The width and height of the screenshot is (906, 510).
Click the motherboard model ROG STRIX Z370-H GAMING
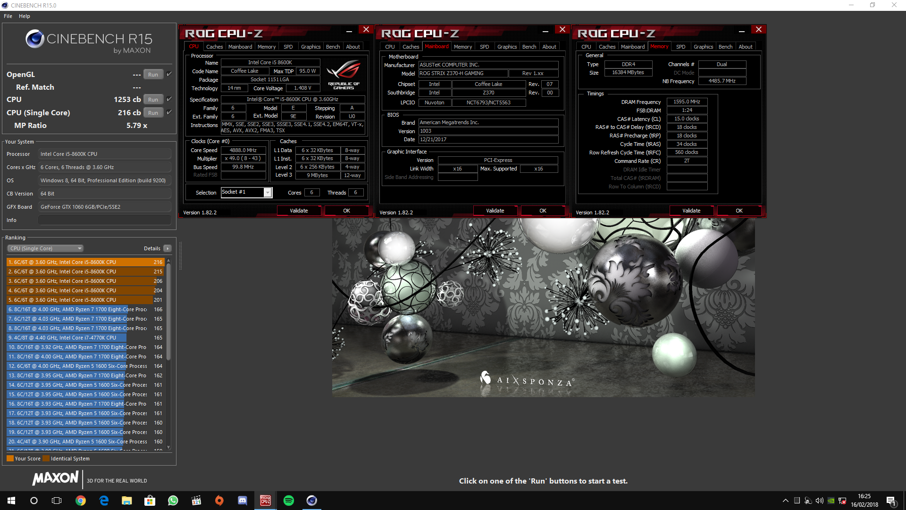pos(463,73)
